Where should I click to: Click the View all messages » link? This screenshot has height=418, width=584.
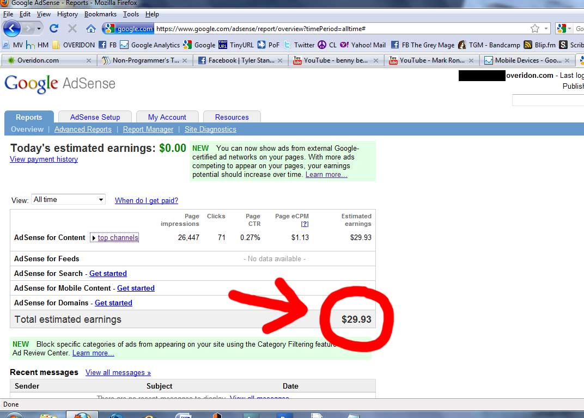click(118, 373)
